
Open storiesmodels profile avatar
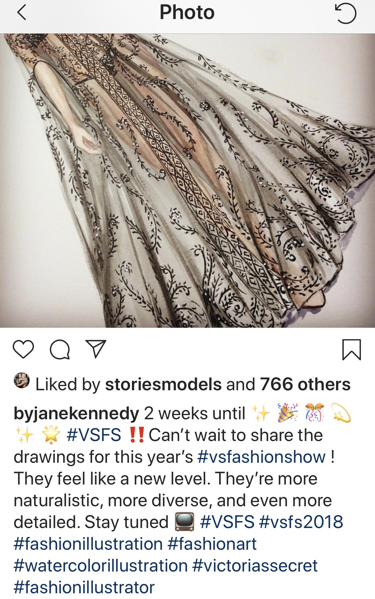click(22, 381)
